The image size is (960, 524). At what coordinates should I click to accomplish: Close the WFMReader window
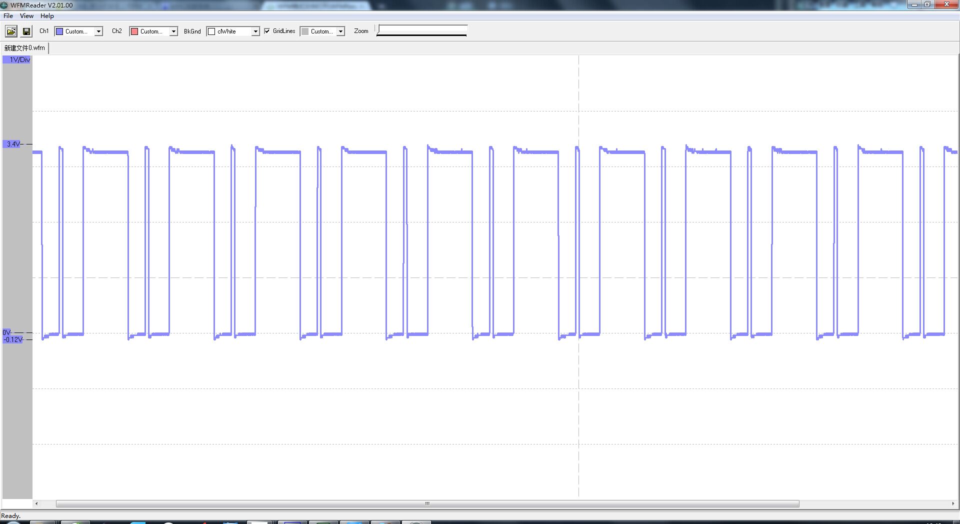(946, 4)
